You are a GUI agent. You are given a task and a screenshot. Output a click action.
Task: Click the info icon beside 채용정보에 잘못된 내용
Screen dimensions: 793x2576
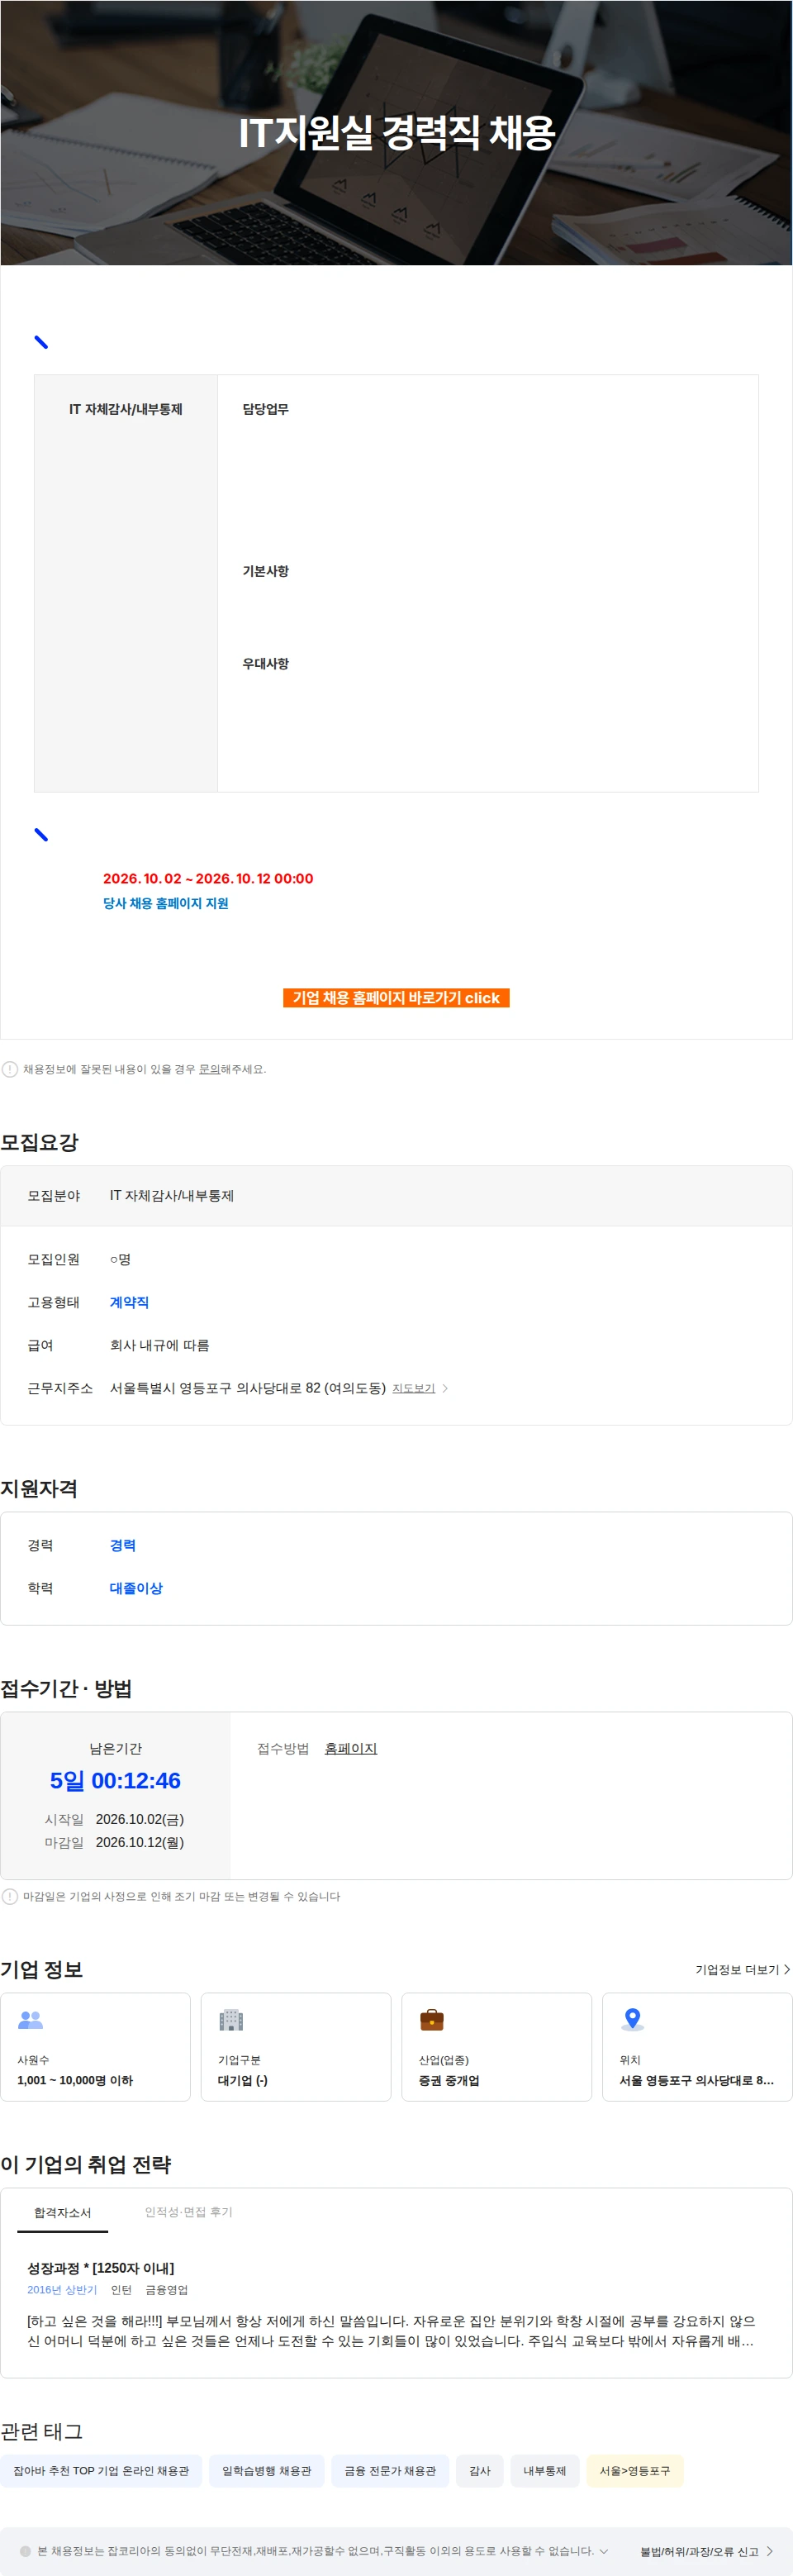pos(10,1069)
